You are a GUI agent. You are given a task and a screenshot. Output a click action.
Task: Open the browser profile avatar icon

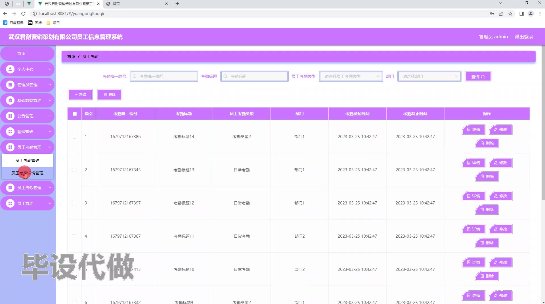coord(531,14)
